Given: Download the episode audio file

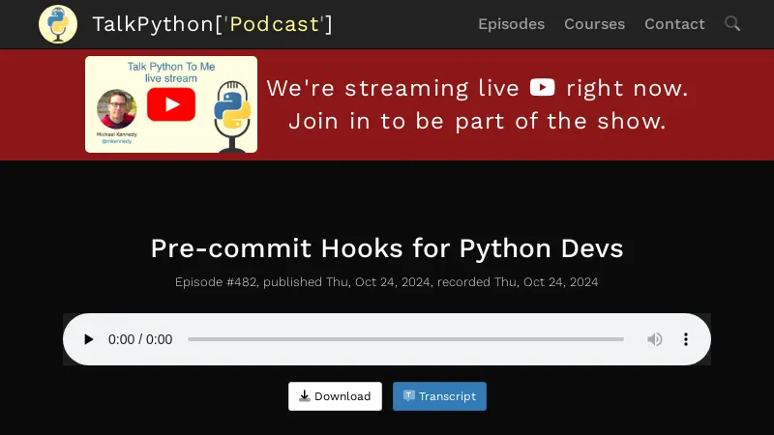Looking at the screenshot, I should (x=335, y=396).
